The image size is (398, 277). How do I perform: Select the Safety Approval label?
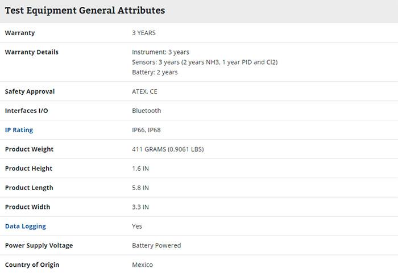click(x=30, y=91)
